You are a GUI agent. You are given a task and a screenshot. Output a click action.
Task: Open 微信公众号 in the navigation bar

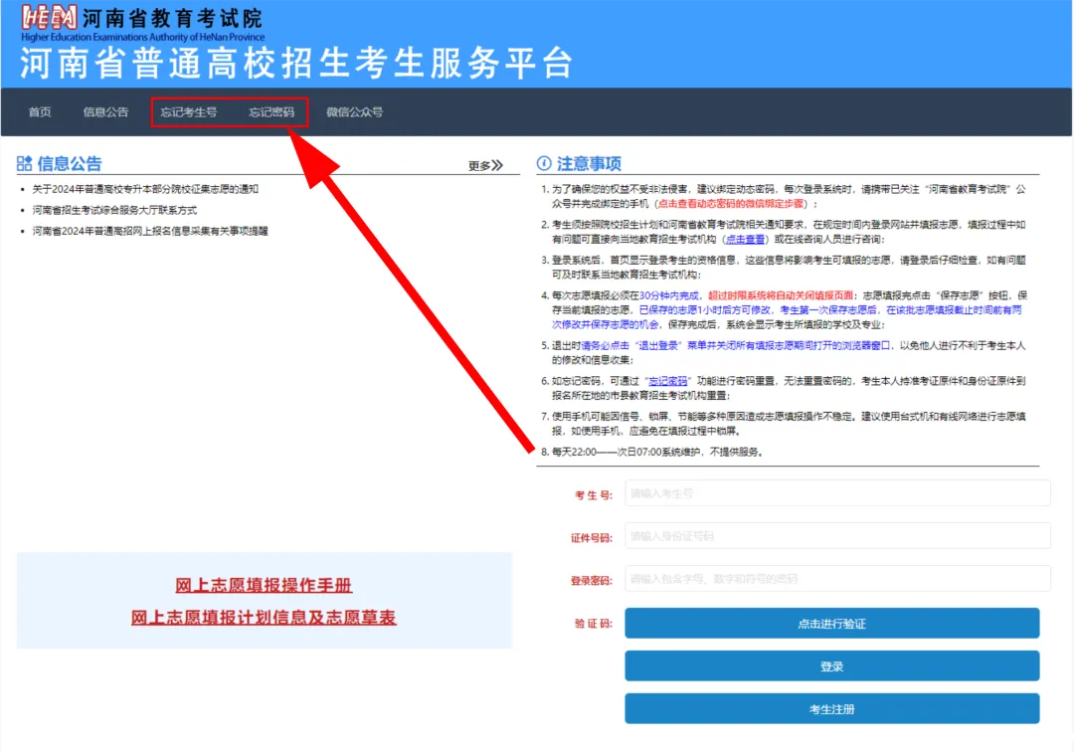pos(354,112)
